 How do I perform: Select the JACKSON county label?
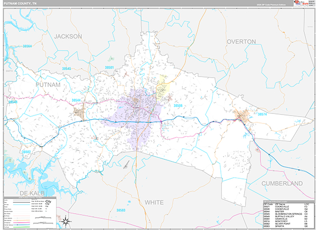click(x=68, y=36)
